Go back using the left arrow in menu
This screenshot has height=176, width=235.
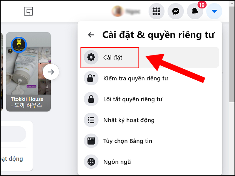pos(91,35)
